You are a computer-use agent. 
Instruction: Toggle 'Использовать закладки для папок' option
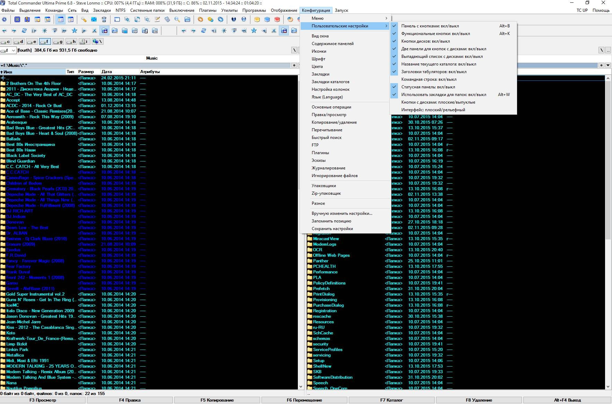point(453,95)
